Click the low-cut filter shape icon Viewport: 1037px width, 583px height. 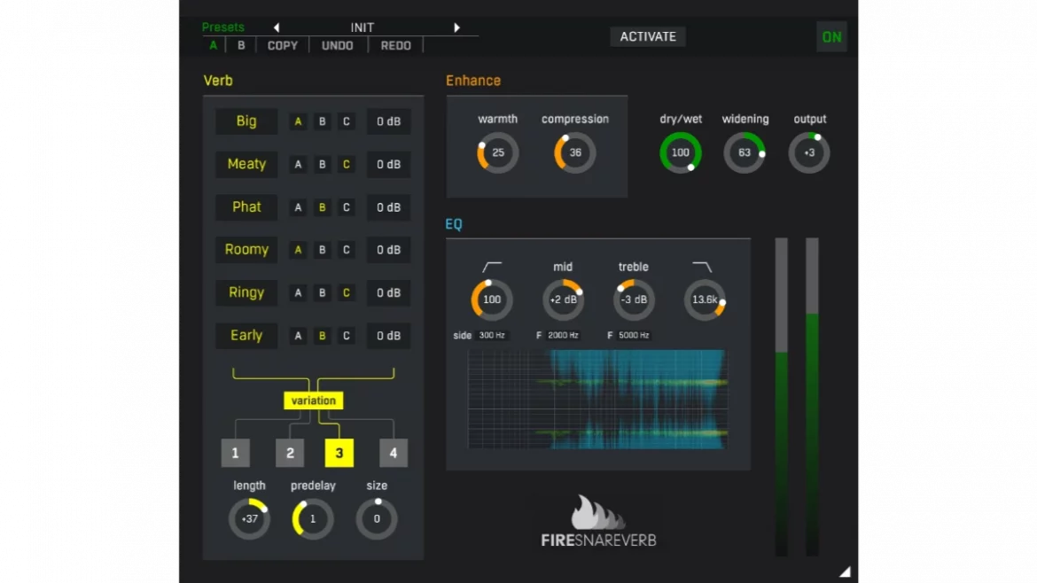click(x=492, y=267)
